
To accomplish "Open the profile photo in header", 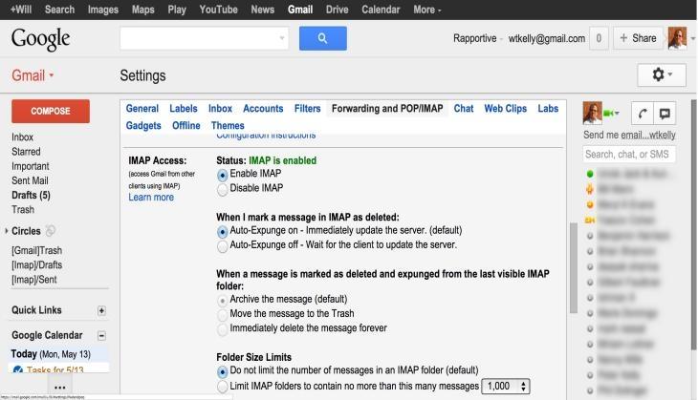I will [677, 38].
